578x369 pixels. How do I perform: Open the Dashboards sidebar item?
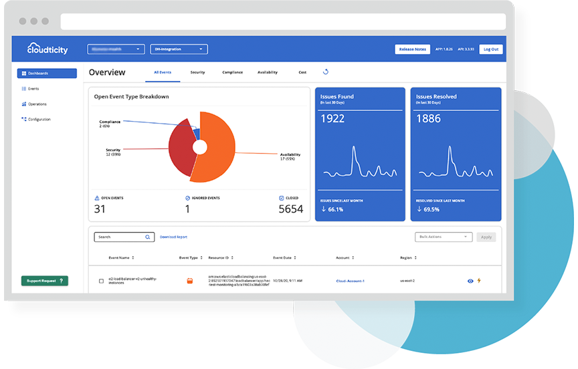click(47, 74)
